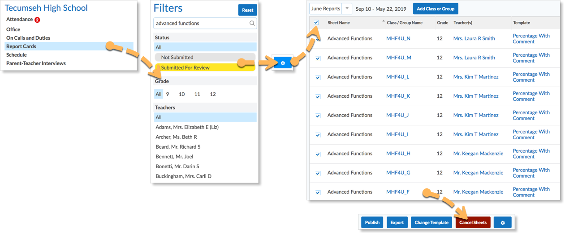Open the MHF4U_L class link
The width and height of the screenshot is (565, 233).
pos(398,77)
